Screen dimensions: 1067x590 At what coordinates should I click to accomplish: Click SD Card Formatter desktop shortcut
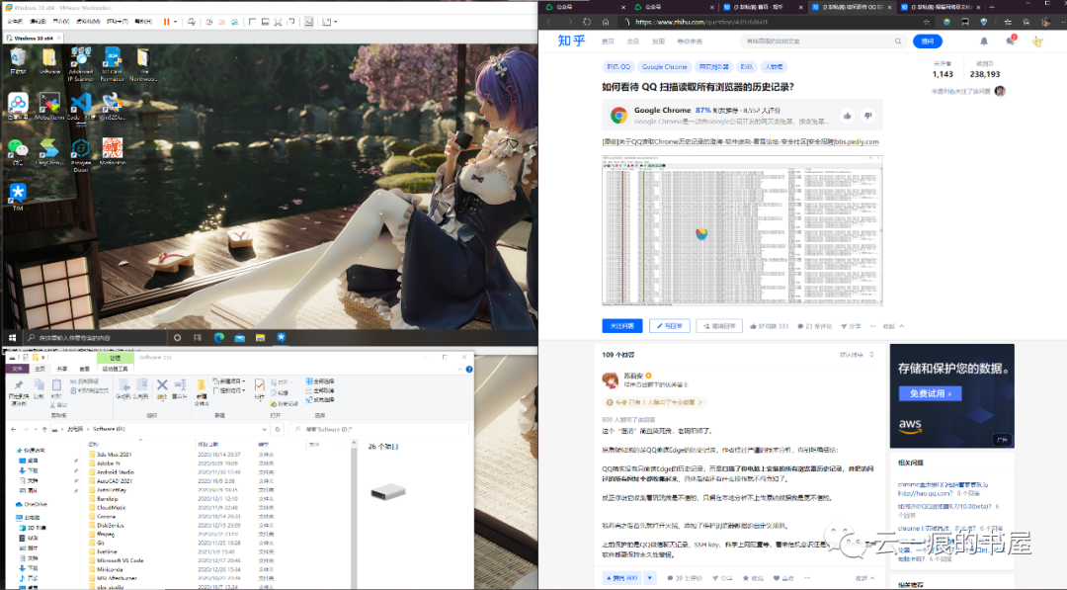113,64
